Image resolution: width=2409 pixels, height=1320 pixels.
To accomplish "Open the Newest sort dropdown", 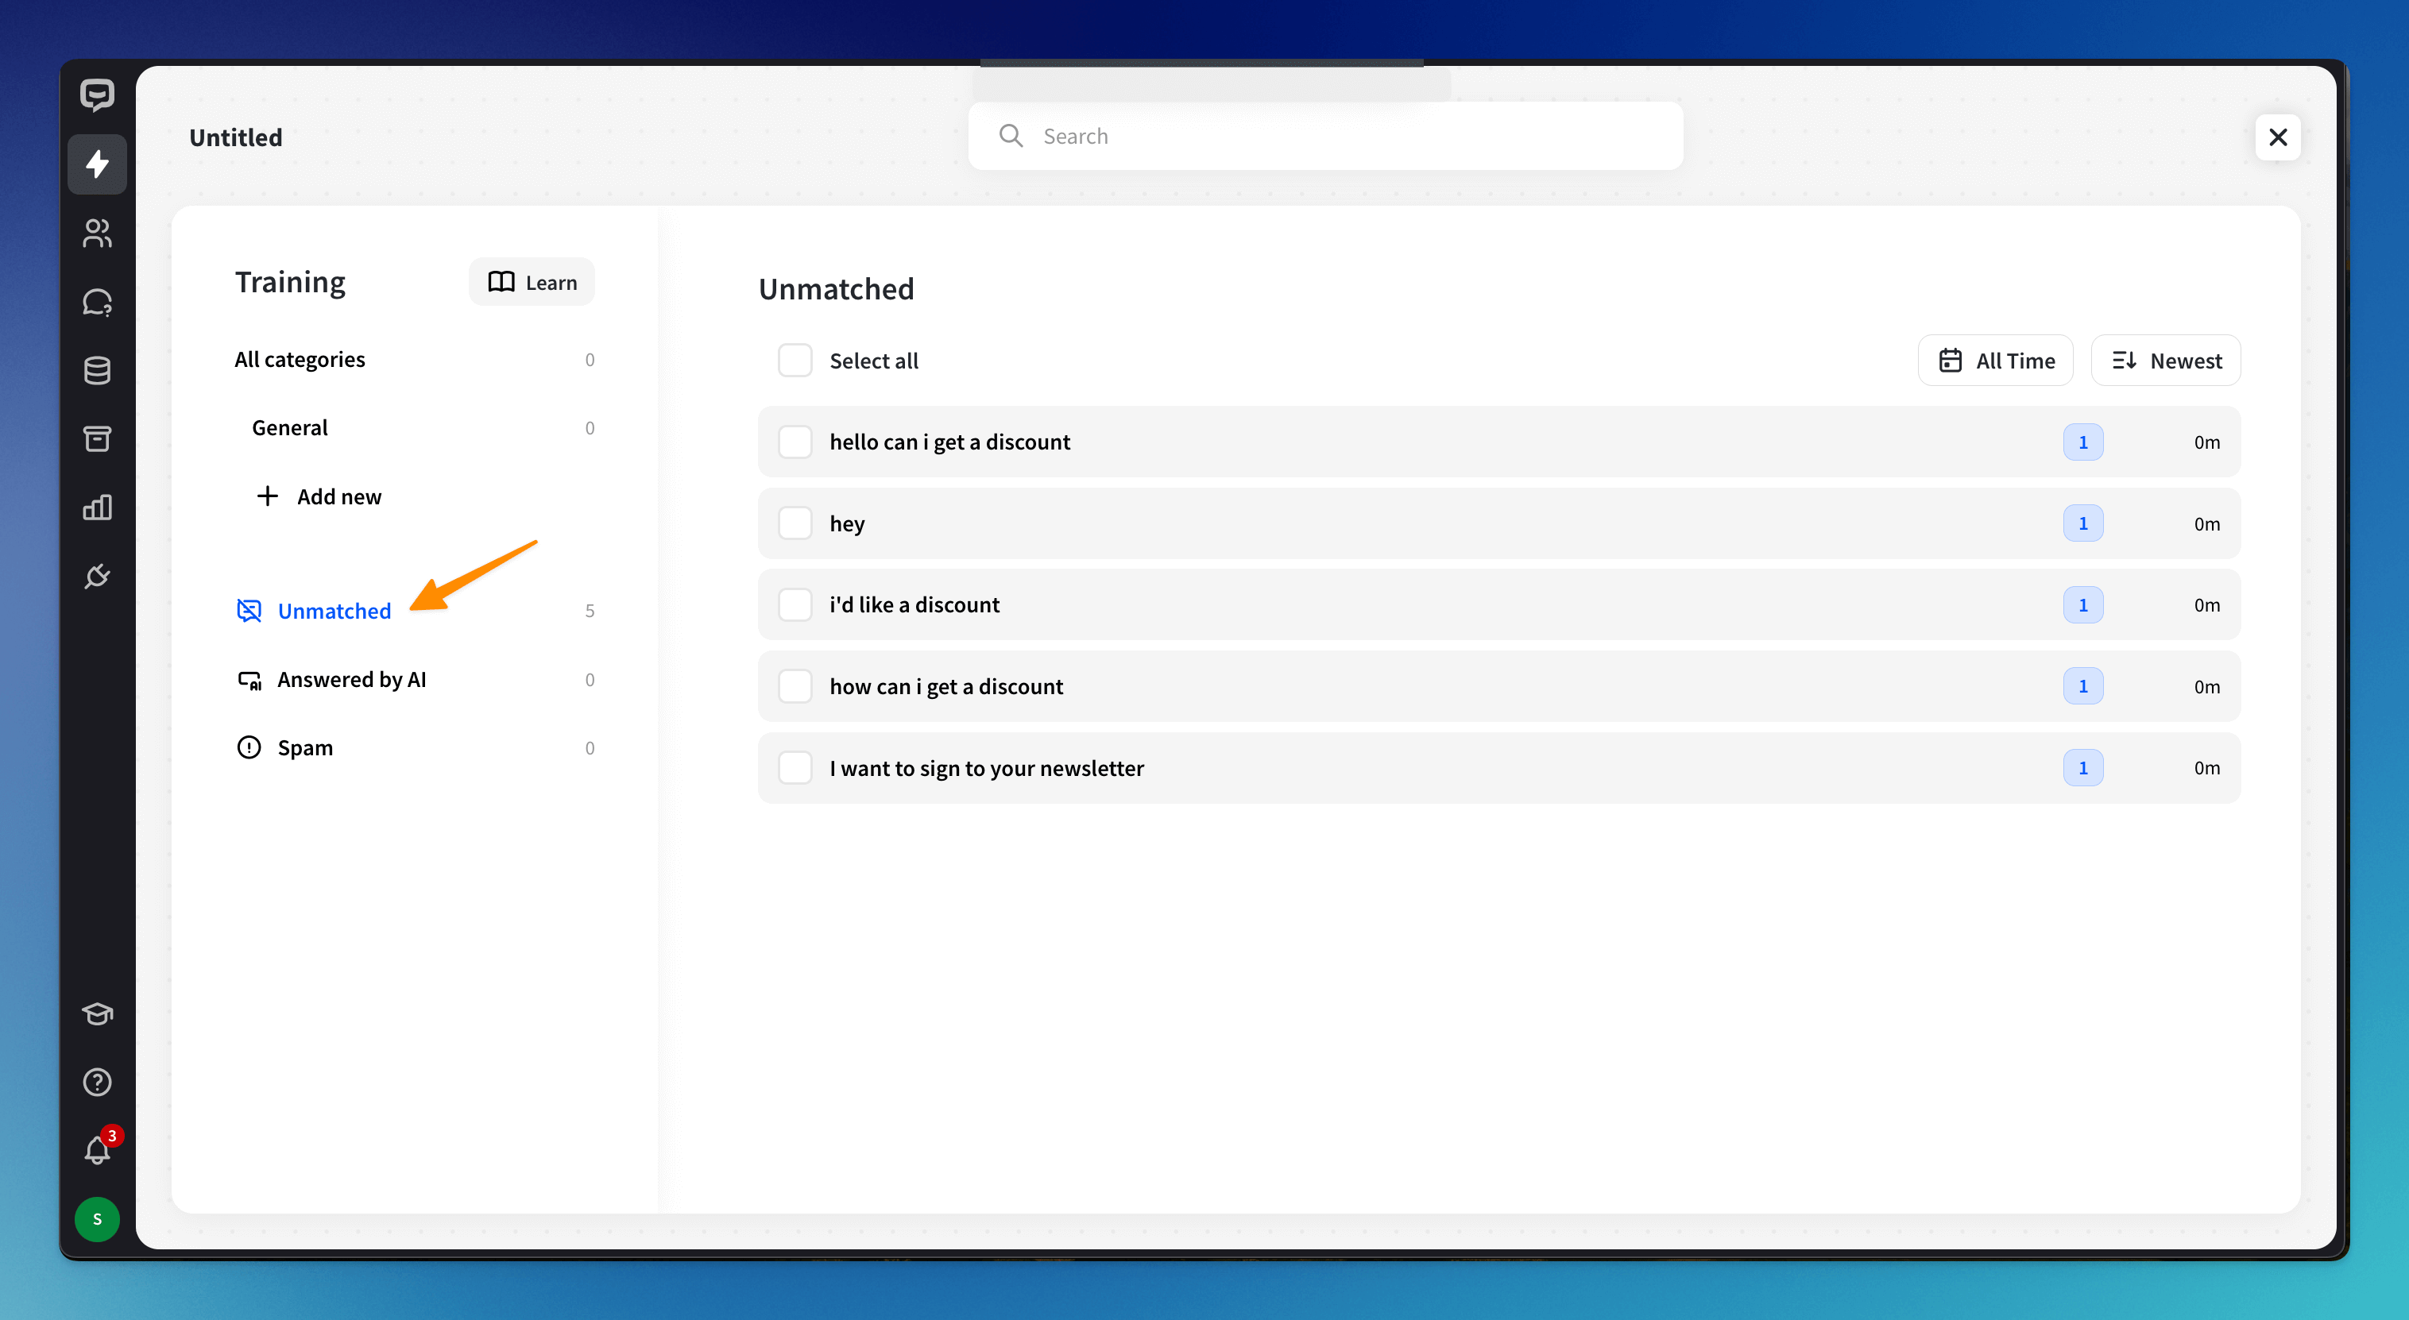I will pyautogui.click(x=2165, y=360).
